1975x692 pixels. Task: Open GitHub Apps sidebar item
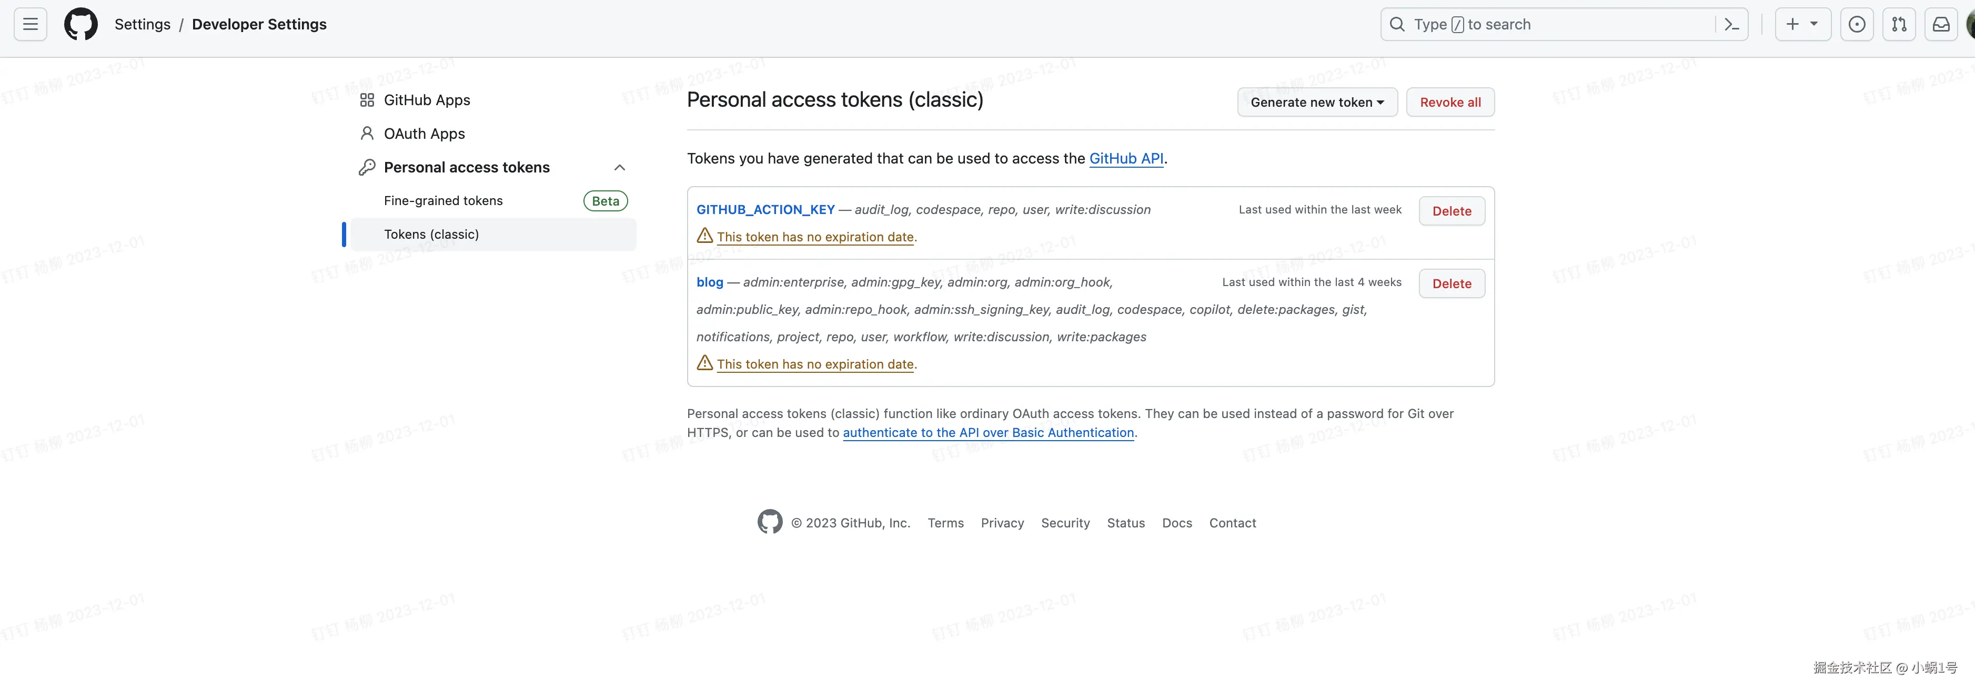point(426,99)
